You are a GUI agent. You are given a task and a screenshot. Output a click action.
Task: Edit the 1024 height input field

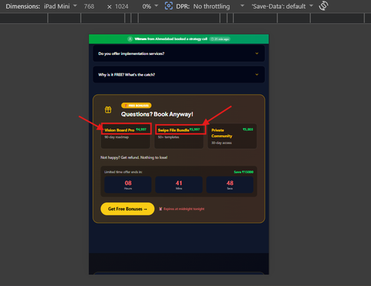(x=122, y=6)
